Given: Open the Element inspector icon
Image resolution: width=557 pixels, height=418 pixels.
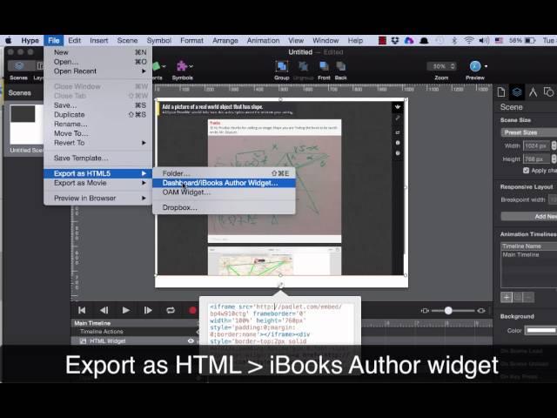Looking at the screenshot, I should pyautogui.click(x=548, y=92).
